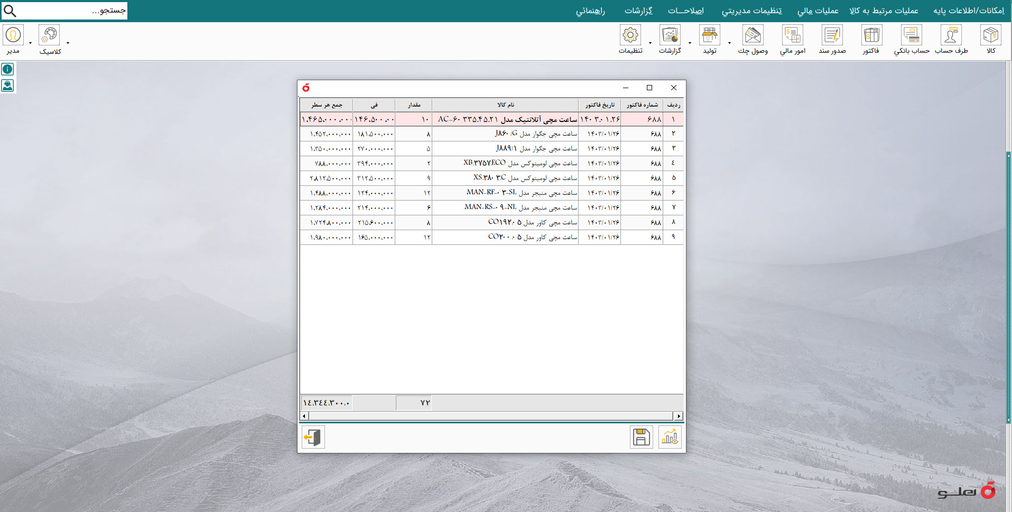Click the شماره فاکتور column header

pyautogui.click(x=642, y=105)
